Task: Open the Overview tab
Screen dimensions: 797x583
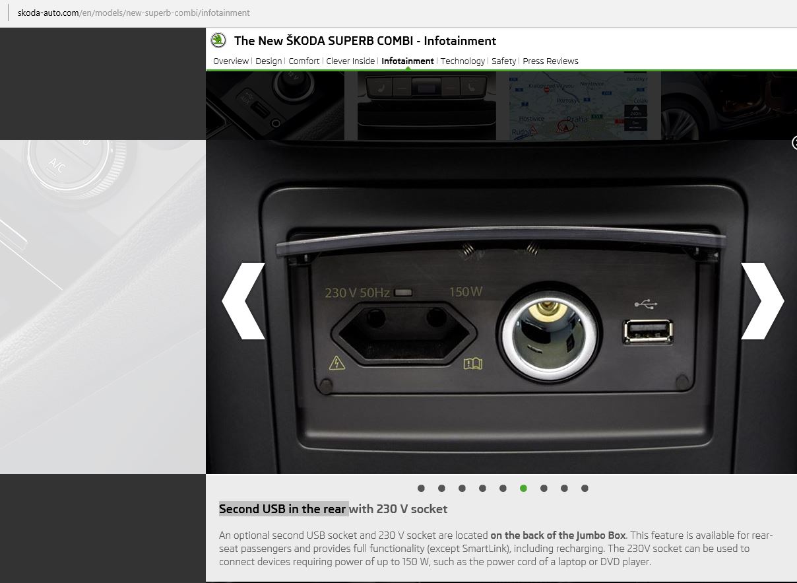Action: coord(230,61)
